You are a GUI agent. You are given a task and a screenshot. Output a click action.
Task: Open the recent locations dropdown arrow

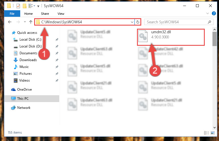(25, 22)
